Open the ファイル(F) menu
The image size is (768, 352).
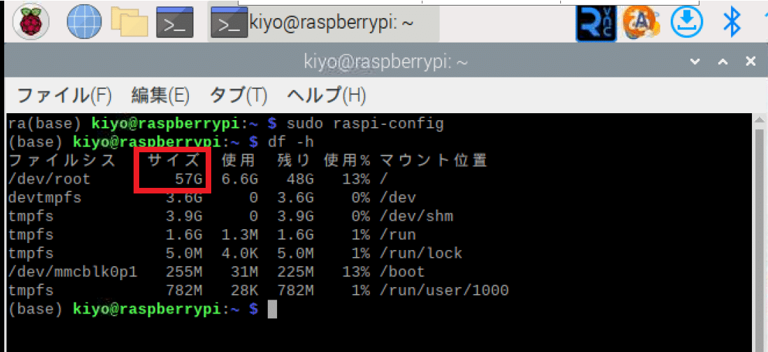click(x=64, y=95)
